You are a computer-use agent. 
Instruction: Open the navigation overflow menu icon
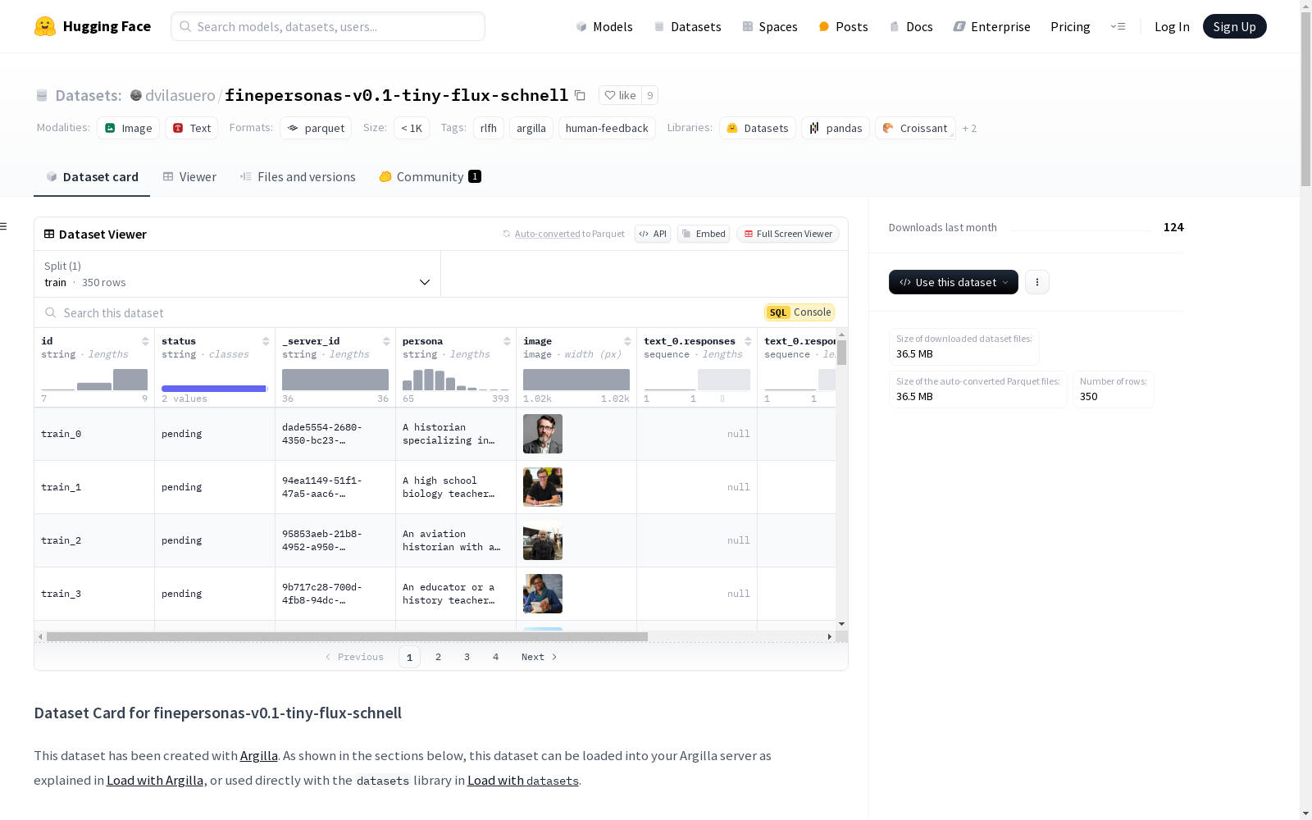coord(1118,26)
